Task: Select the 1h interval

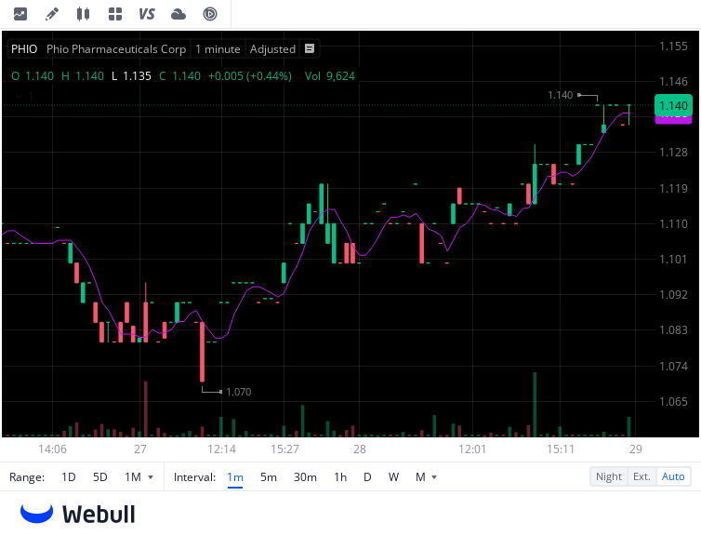Action: [x=340, y=477]
